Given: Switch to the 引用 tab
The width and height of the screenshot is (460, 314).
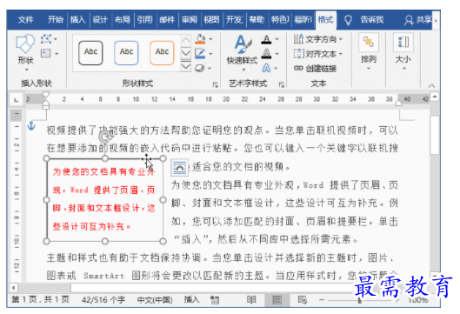Looking at the screenshot, I should click(x=144, y=20).
